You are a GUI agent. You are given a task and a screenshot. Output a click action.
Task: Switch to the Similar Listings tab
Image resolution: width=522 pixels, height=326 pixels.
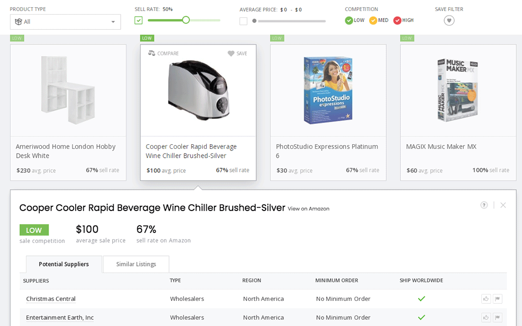(136, 264)
